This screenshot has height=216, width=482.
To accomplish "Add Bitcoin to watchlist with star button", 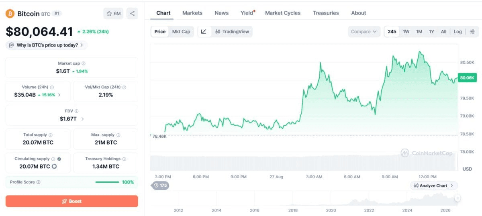I will (113, 14).
